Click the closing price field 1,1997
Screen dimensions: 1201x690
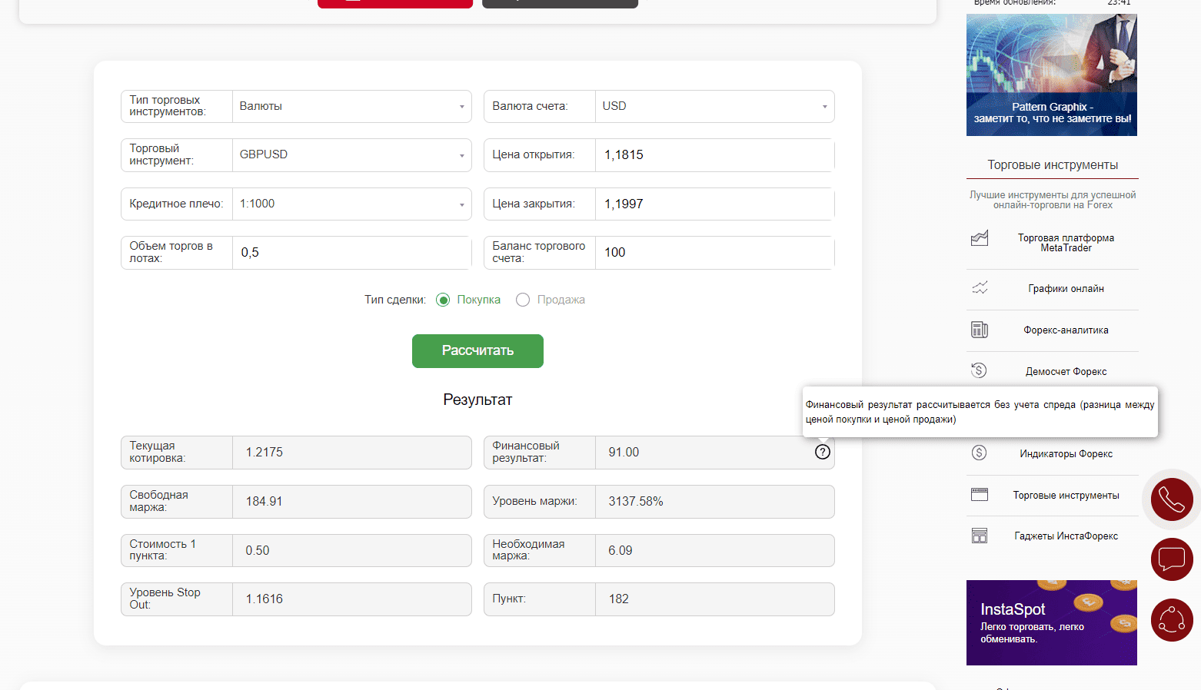point(715,204)
